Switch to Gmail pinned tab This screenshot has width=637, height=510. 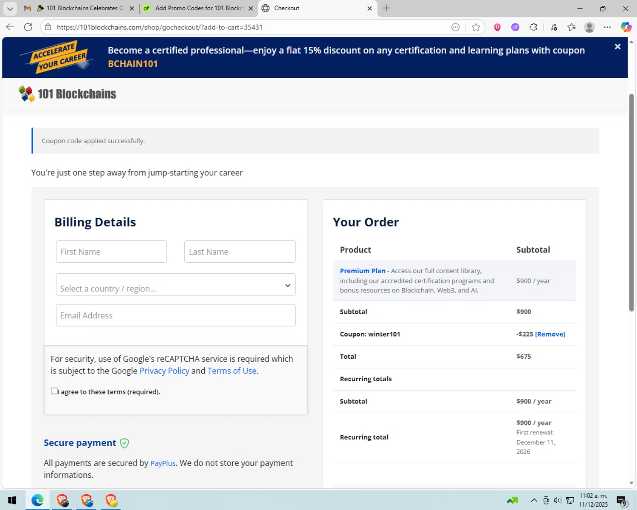[x=28, y=8]
